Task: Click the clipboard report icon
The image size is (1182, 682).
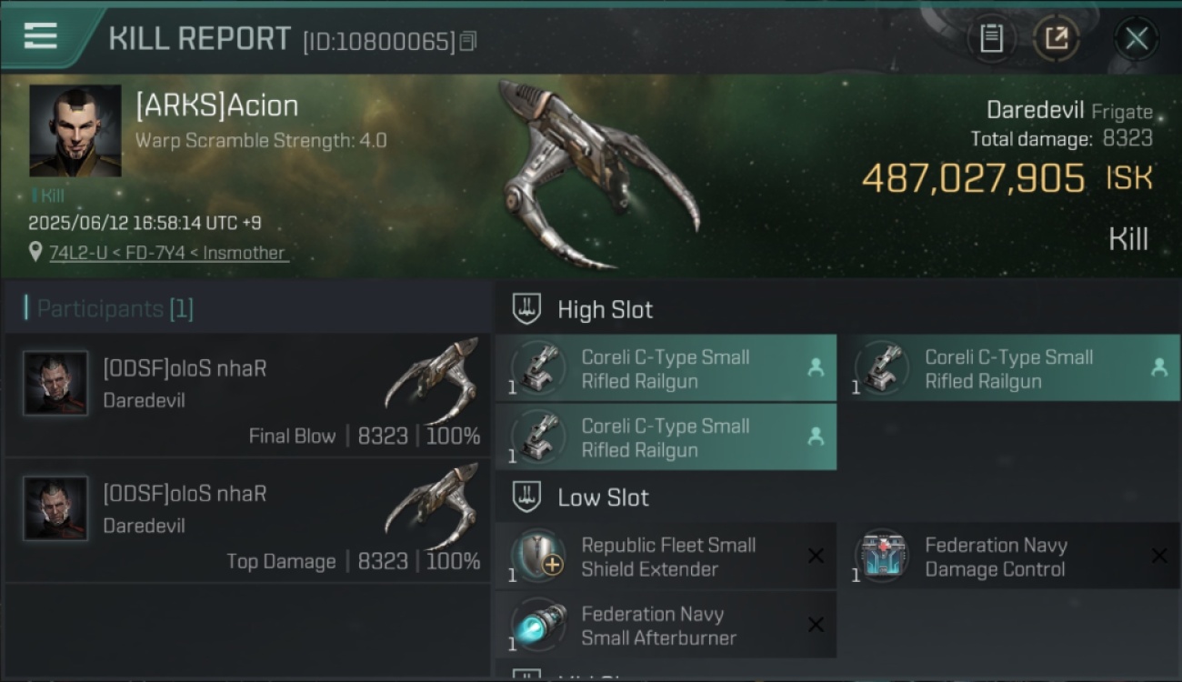Action: (x=991, y=38)
